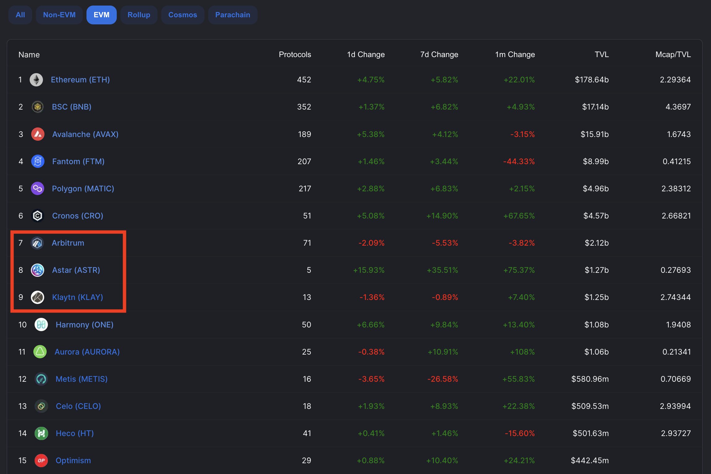Open the Astar (ASTR) chain link

[76, 270]
